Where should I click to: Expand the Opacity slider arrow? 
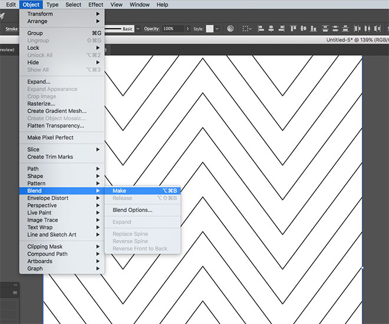coord(187,28)
